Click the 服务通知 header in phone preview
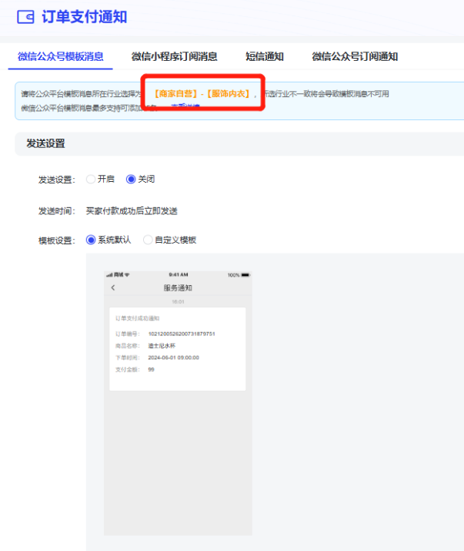The image size is (464, 551). pyautogui.click(x=178, y=287)
